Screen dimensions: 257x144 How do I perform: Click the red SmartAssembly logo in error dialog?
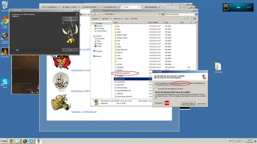tap(167, 103)
